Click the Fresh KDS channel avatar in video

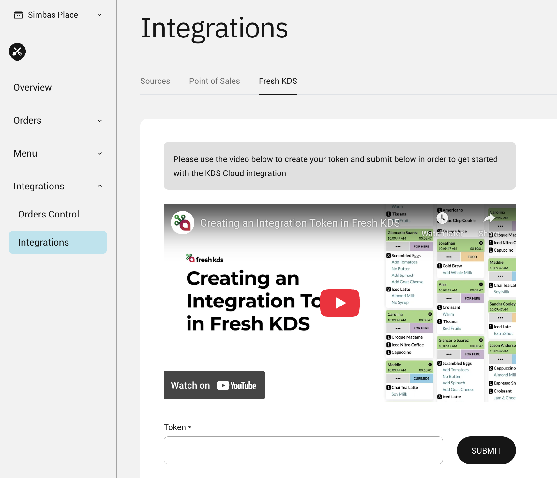pos(183,223)
